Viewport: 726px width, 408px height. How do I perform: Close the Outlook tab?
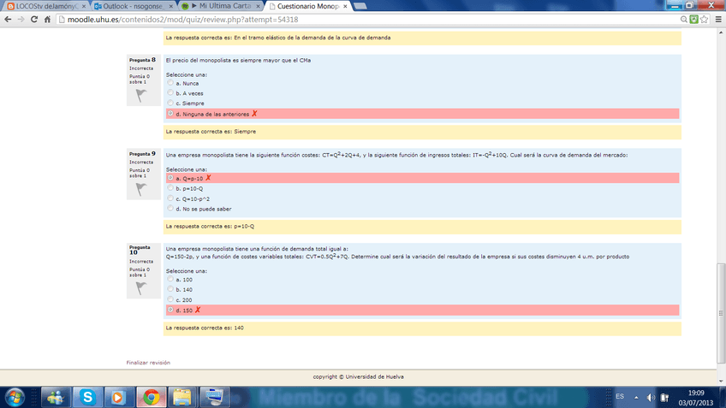[171, 7]
